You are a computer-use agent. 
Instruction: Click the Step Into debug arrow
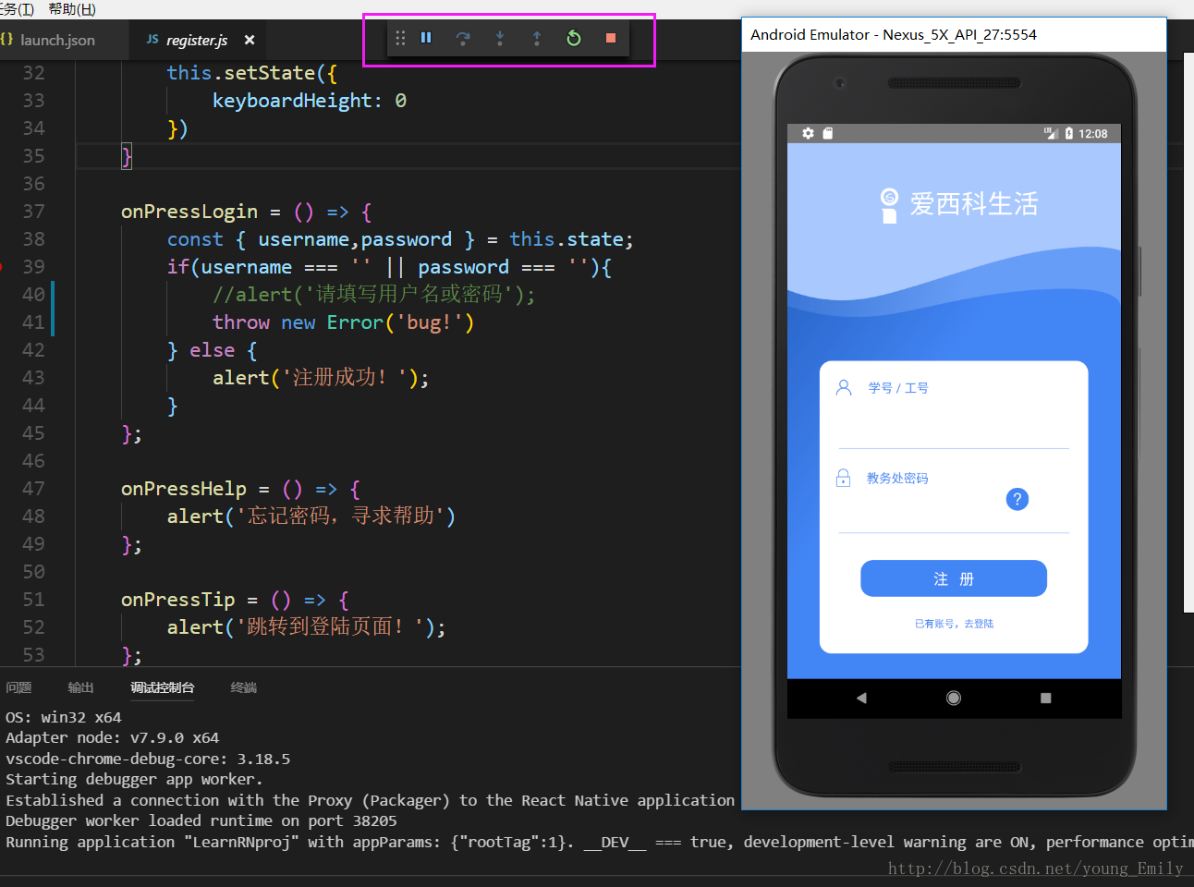500,38
